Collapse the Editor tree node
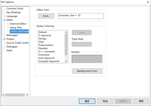The width and height of the screenshot is (151, 106). [4, 20]
